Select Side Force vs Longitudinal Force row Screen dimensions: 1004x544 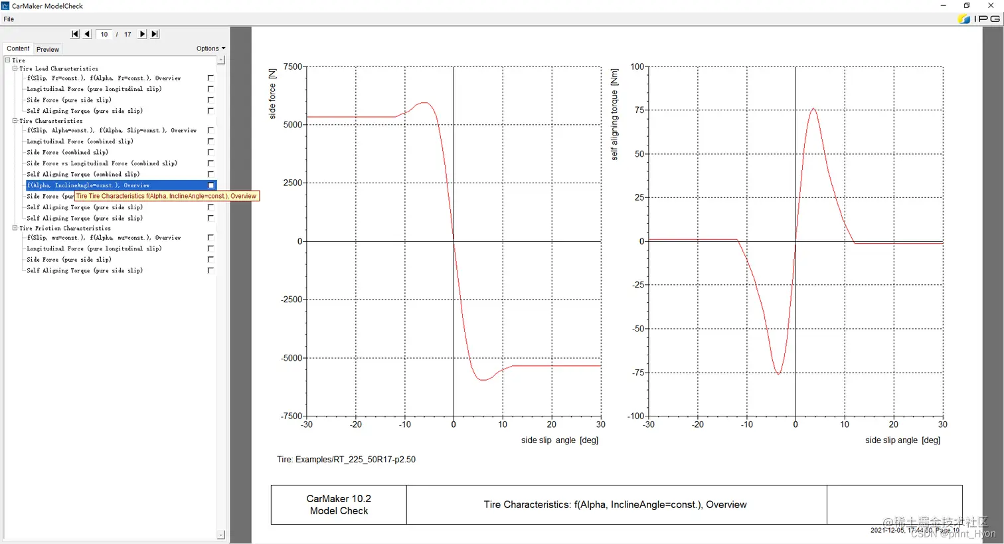pos(102,163)
